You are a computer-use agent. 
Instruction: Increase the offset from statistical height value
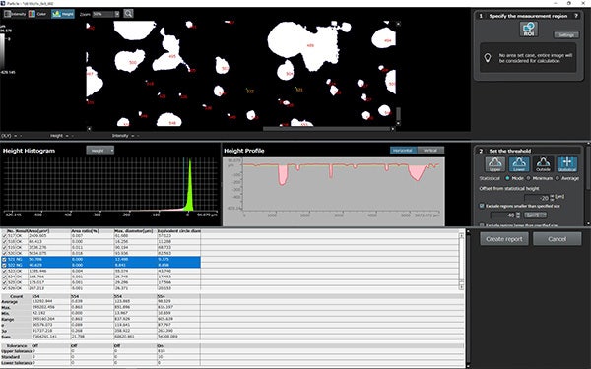553,196
